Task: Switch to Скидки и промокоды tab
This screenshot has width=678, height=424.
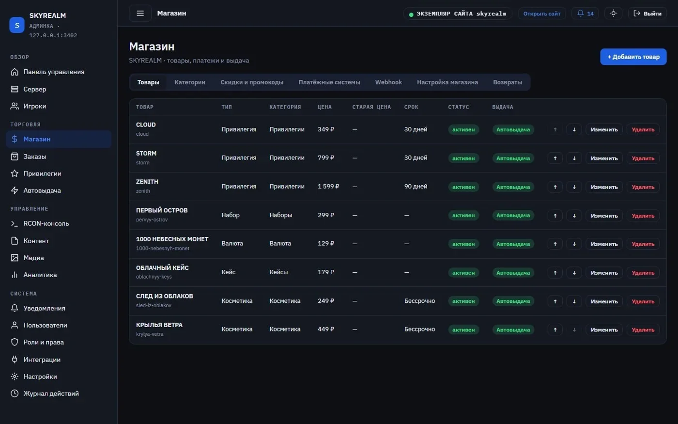Action: pyautogui.click(x=252, y=82)
